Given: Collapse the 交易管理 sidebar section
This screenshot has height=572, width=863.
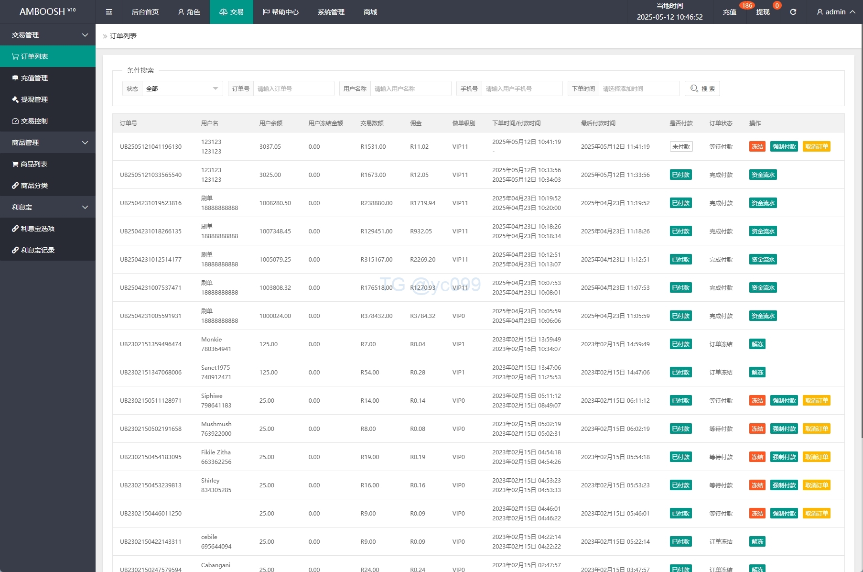Looking at the screenshot, I should tap(48, 35).
